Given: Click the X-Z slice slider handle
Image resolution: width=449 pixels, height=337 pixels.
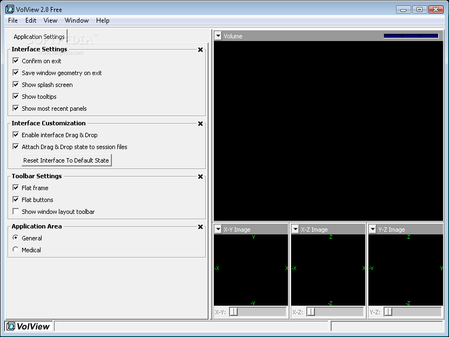Looking at the screenshot, I should [311, 312].
